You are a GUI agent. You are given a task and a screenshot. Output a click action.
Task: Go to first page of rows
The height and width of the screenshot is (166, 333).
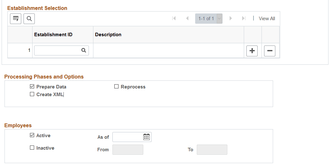(174, 19)
